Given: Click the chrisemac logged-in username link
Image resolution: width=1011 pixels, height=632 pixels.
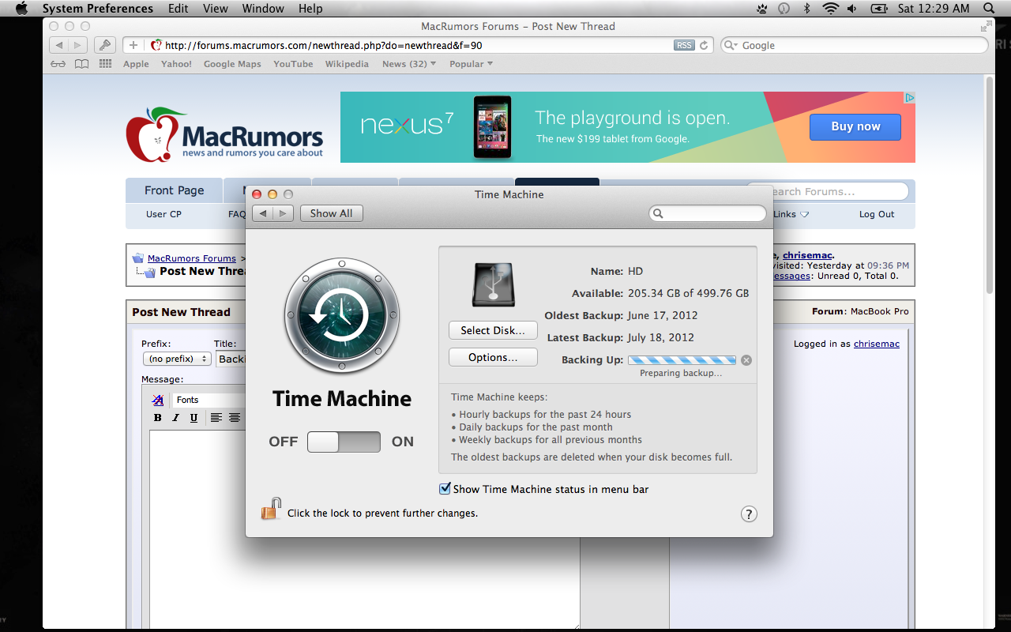Looking at the screenshot, I should (877, 344).
